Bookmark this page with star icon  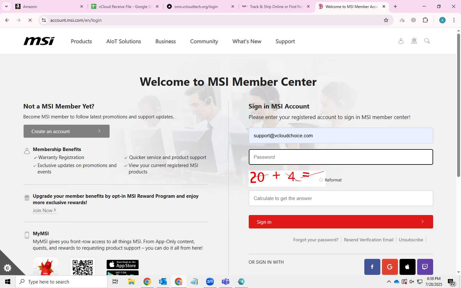tap(386, 20)
